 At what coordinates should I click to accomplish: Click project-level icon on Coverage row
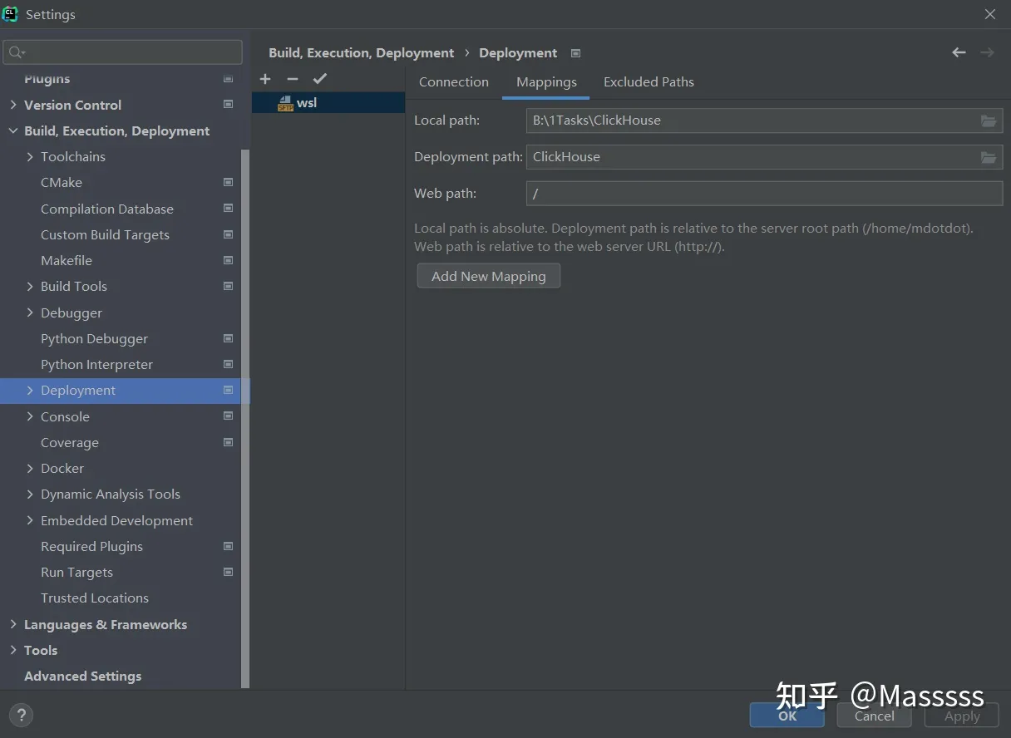coord(229,442)
